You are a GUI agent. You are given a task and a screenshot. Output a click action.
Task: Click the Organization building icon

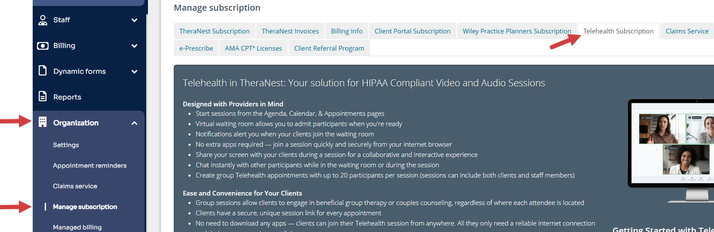click(x=43, y=122)
